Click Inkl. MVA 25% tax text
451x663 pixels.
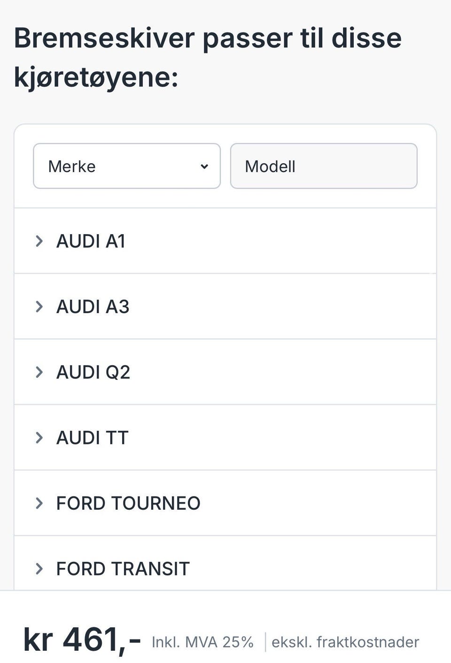(x=202, y=642)
